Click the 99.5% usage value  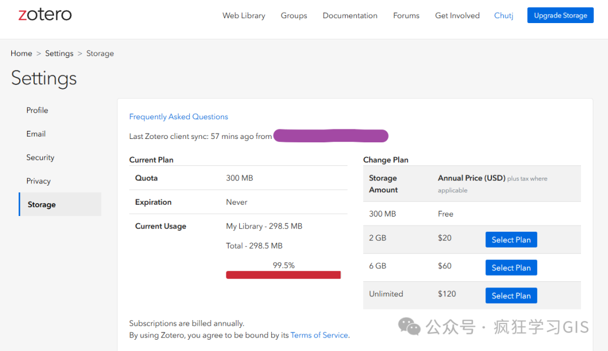coord(283,265)
